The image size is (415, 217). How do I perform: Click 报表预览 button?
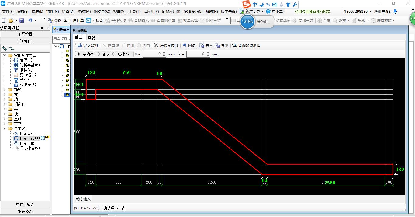pos(25,211)
